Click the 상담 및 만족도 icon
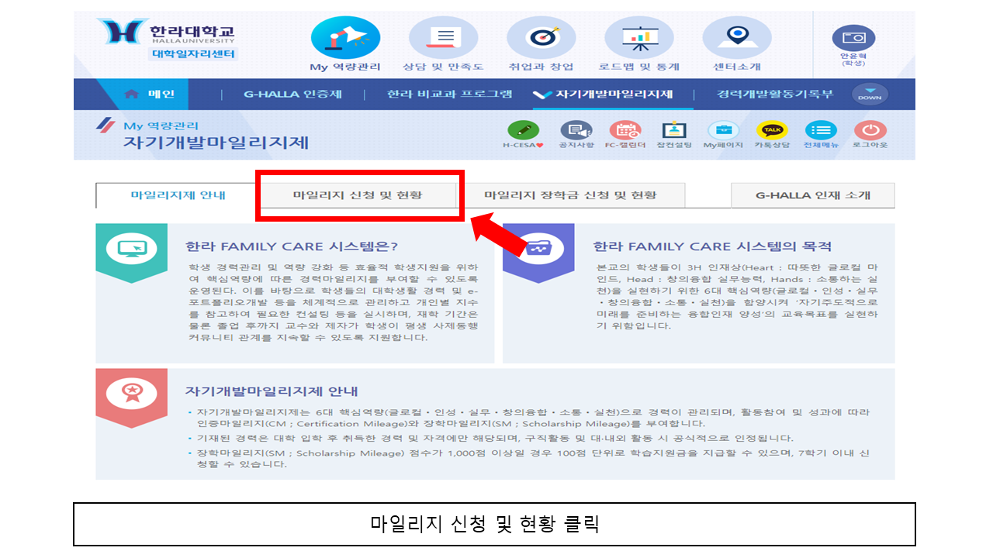This screenshot has height=558, width=993. pyautogui.click(x=443, y=39)
